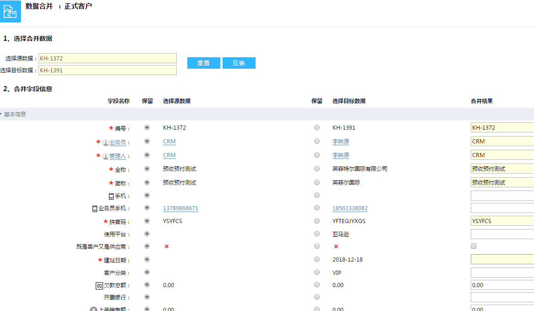This screenshot has height=311, width=534.
Task: Click the 选择源数据 input showing KH-1372
Action: point(108,58)
